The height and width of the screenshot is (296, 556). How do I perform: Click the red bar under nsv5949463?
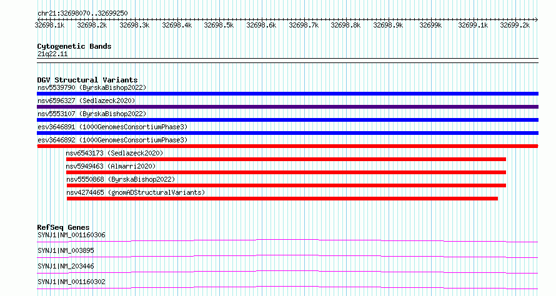[x=286, y=172]
